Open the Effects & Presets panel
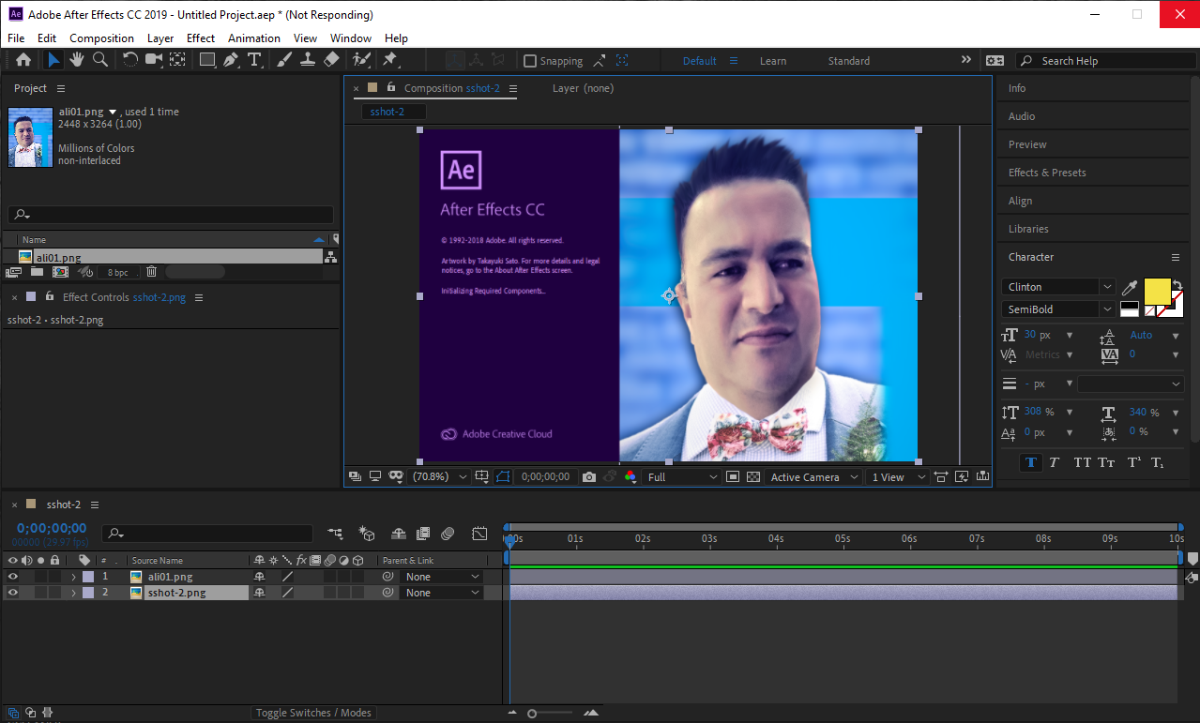 [1047, 173]
